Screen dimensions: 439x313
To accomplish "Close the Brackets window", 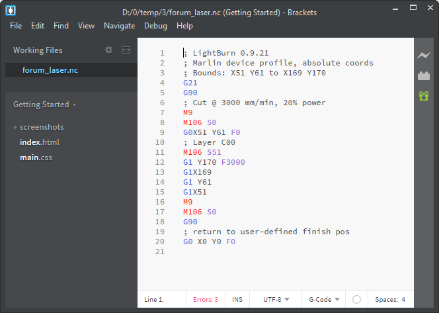I will tap(430, 7).
